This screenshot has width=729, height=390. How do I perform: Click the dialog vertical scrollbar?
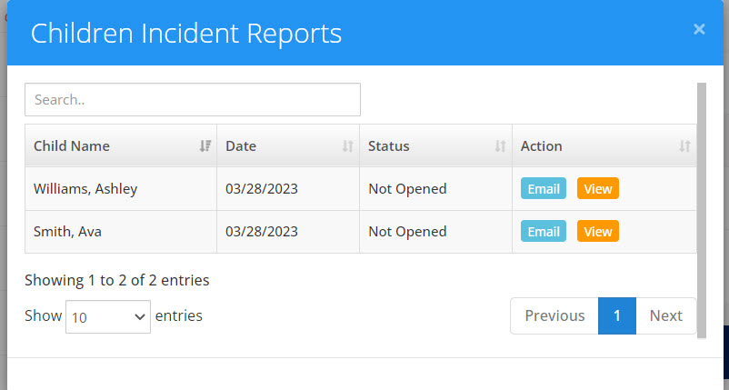(x=702, y=211)
